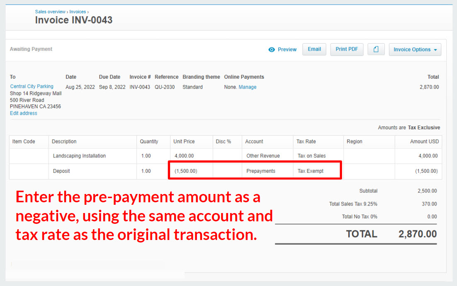Screen dimensions: 457x286
Task: Select the Landscaping Installation description cell
Action: (x=92, y=156)
